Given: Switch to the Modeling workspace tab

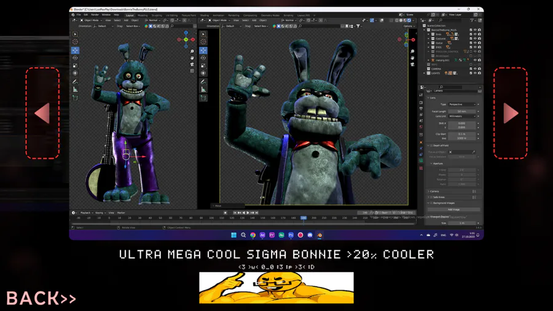Looking at the screenshot, I should coord(143,15).
